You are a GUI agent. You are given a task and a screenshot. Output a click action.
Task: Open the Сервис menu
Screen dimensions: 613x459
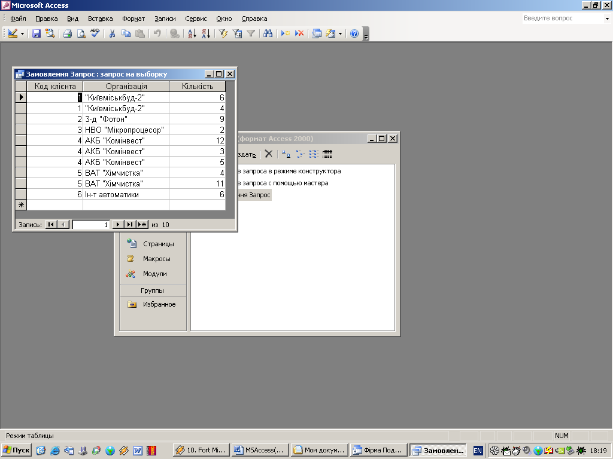[196, 19]
